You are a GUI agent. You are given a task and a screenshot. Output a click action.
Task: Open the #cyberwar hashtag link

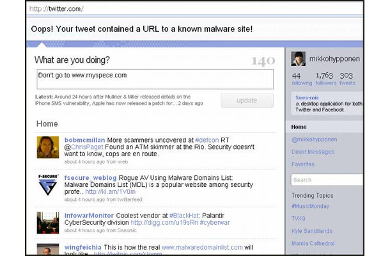point(215,223)
